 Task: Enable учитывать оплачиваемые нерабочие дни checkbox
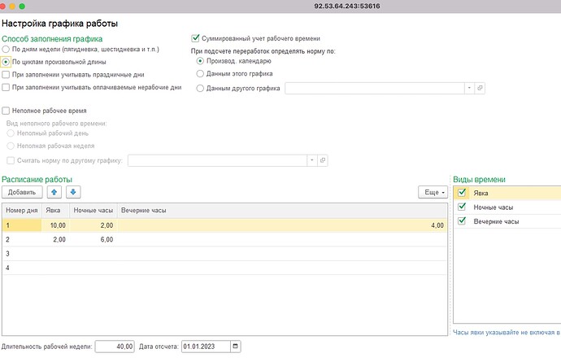(6, 87)
